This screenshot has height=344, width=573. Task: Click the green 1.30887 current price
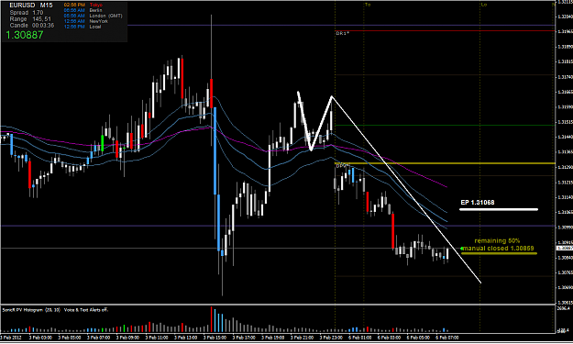pos(25,35)
